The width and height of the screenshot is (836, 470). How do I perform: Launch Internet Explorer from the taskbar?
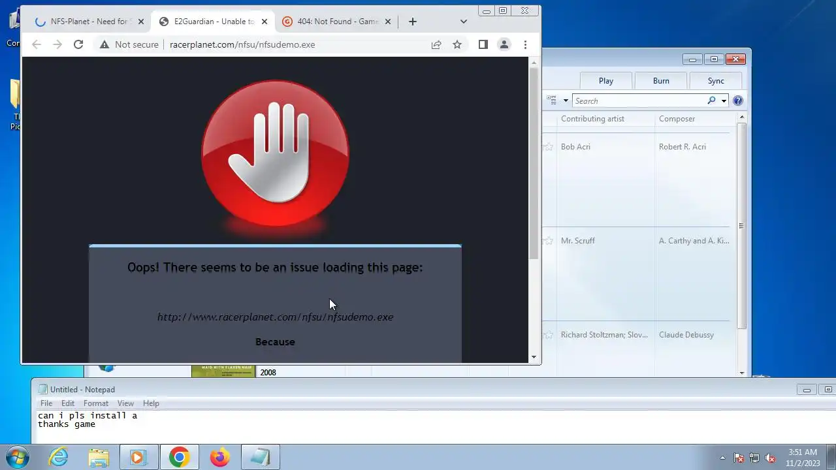point(59,457)
